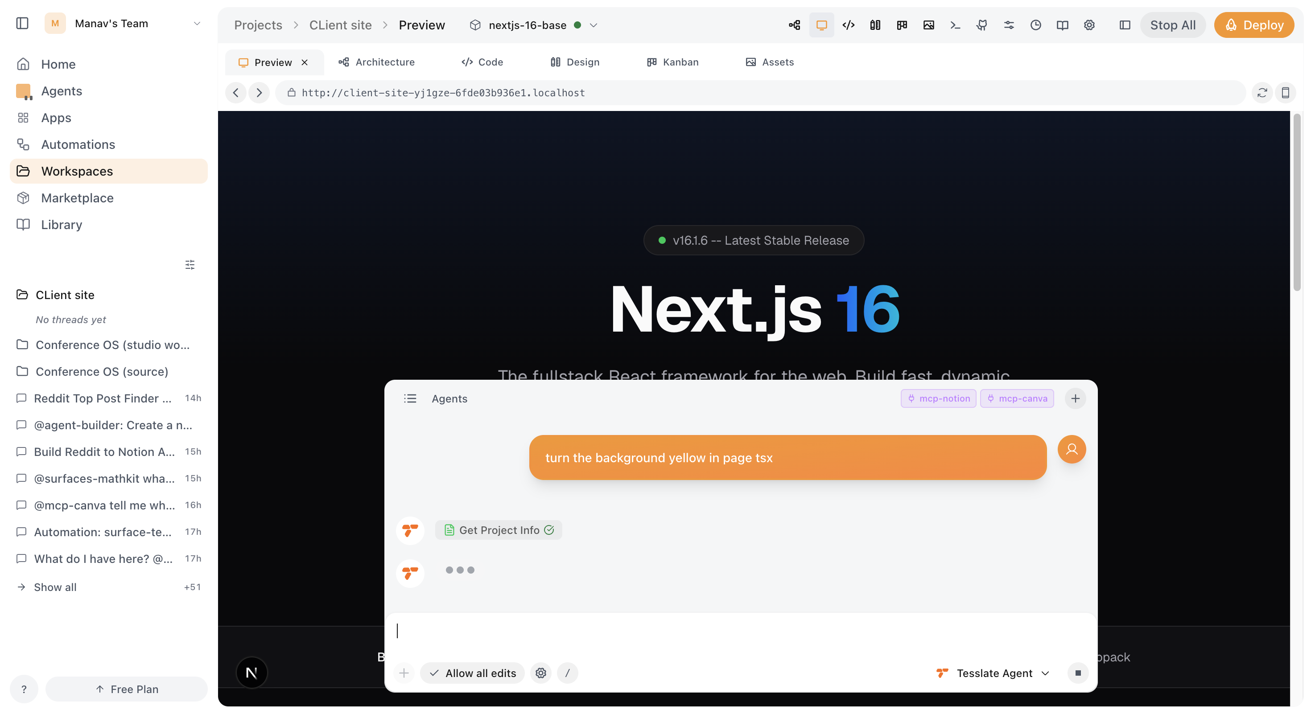Go back in the preview browser
The image size is (1311, 714).
point(235,93)
